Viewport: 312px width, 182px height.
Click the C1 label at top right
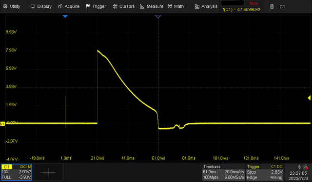point(282,7)
